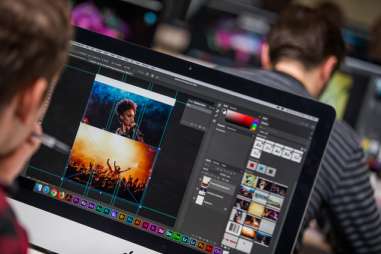Open the Filter menu
This screenshot has height=254, width=381.
[126, 59]
